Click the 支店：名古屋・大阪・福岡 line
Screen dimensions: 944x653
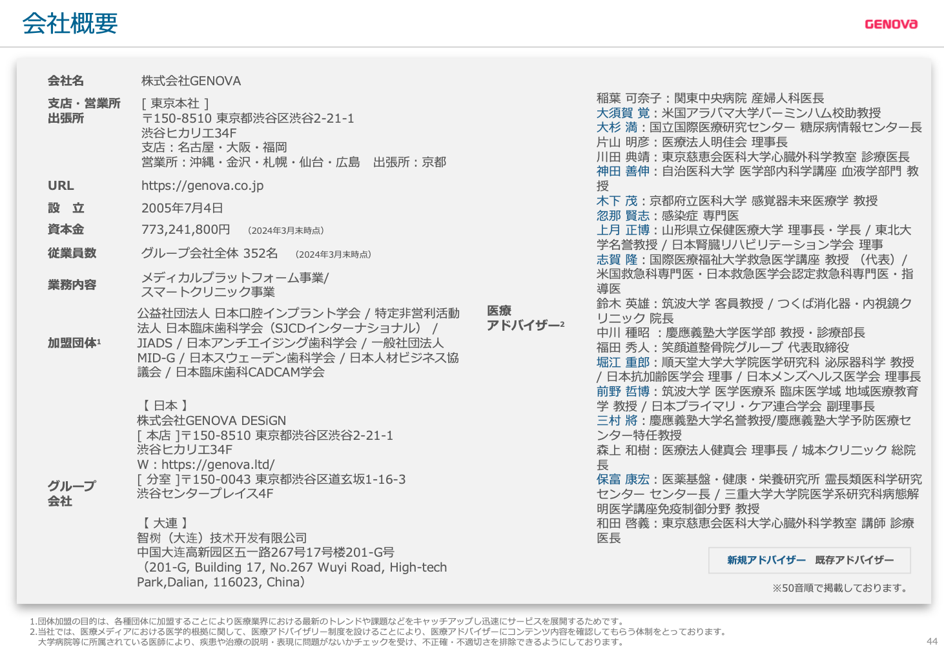click(x=214, y=147)
